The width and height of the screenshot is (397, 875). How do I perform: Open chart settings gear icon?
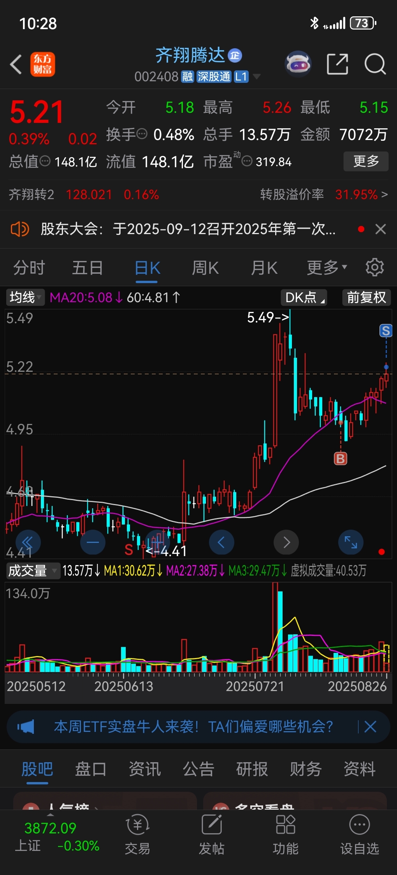(375, 267)
